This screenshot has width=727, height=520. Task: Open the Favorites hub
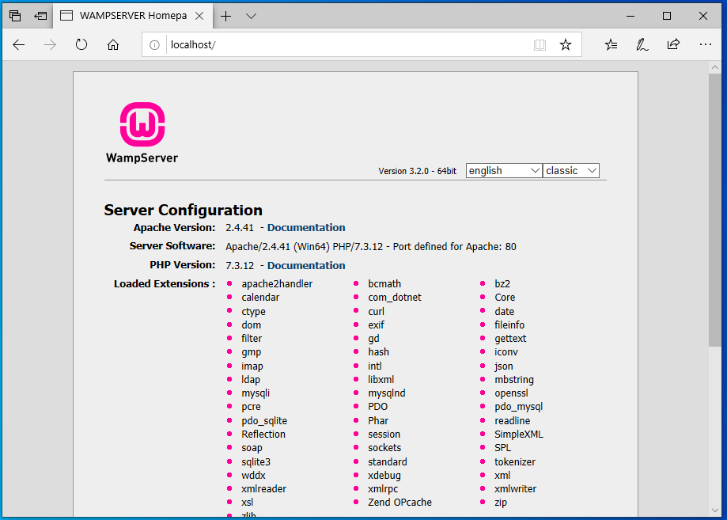point(611,45)
